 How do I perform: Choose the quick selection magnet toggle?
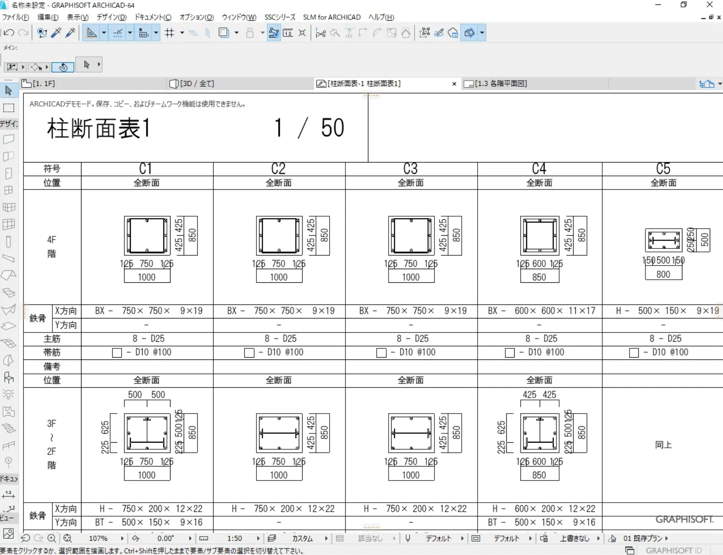(x=63, y=67)
